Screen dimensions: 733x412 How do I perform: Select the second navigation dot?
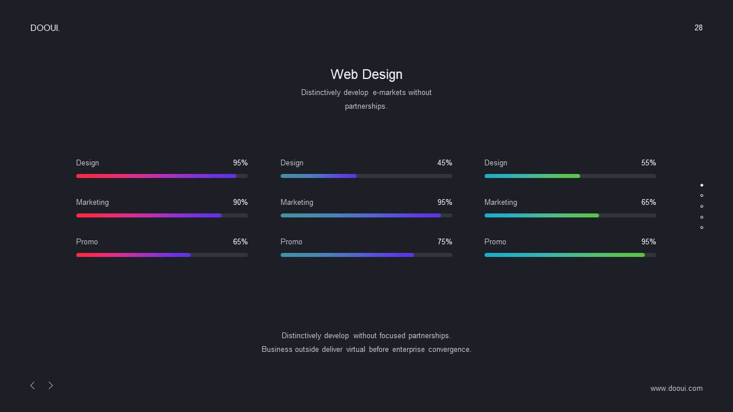(x=702, y=196)
